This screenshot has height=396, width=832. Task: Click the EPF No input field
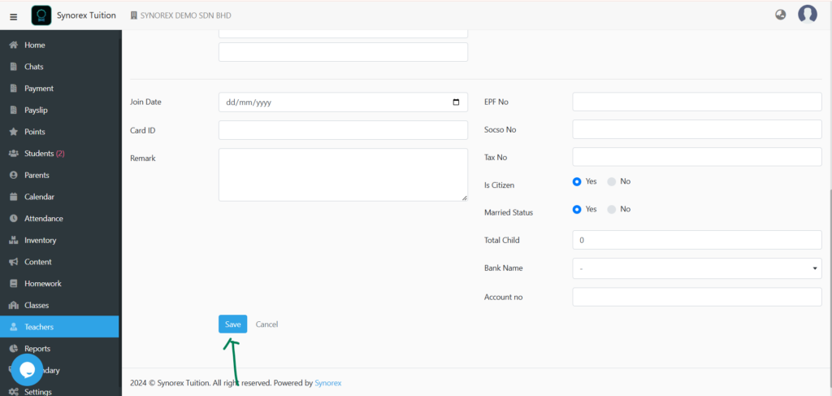click(696, 102)
